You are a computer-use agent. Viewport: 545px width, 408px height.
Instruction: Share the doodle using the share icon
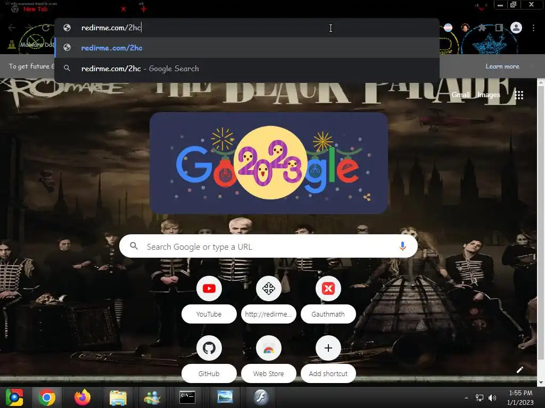point(367,198)
